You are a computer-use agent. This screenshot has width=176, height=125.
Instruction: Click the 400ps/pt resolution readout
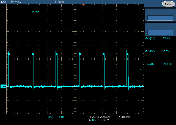tap(125, 117)
